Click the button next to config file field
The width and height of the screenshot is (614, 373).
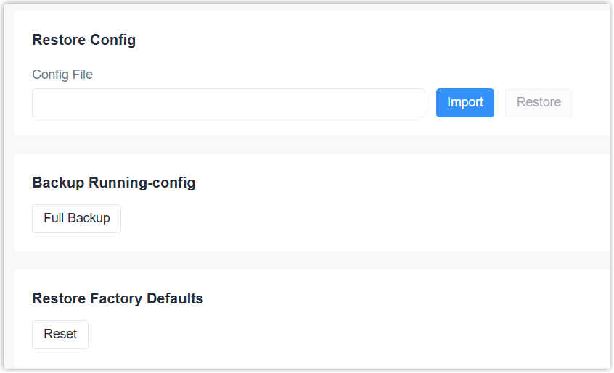click(464, 103)
